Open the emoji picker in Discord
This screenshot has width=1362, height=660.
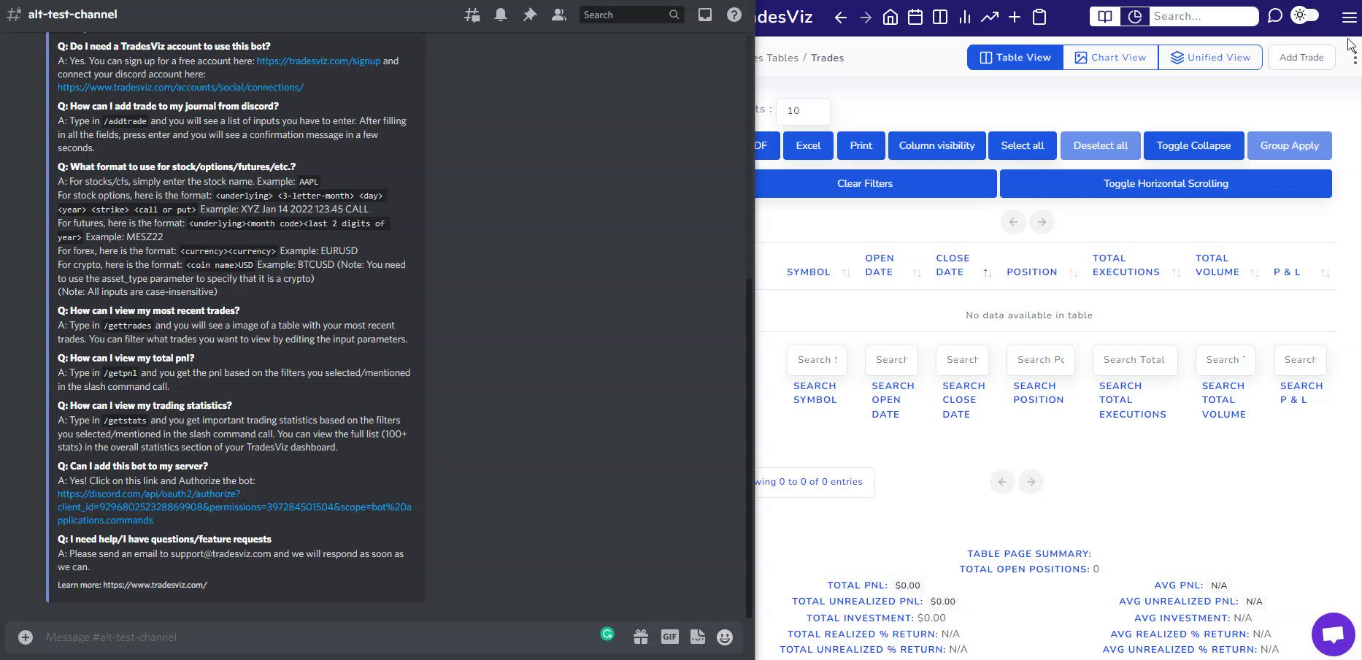click(x=725, y=637)
